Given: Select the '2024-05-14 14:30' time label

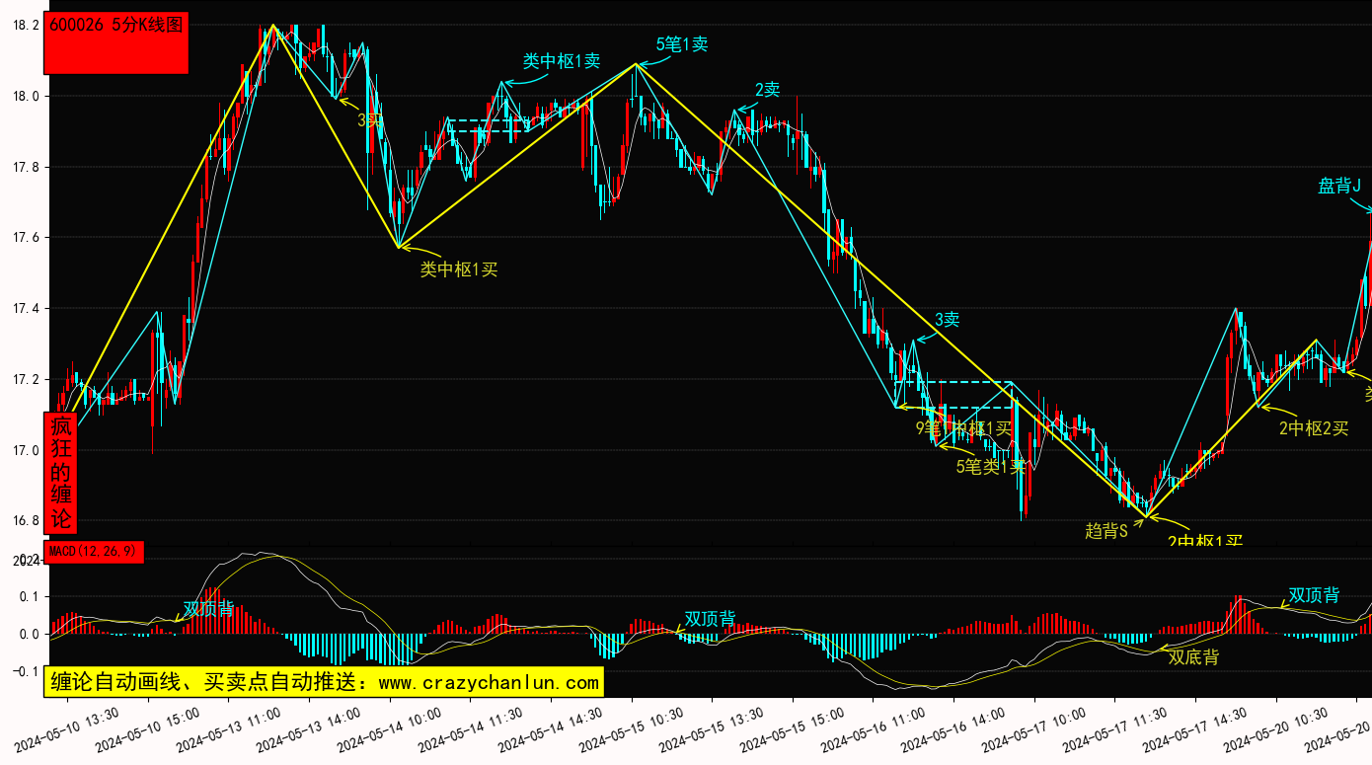Looking at the screenshot, I should pos(551,729).
